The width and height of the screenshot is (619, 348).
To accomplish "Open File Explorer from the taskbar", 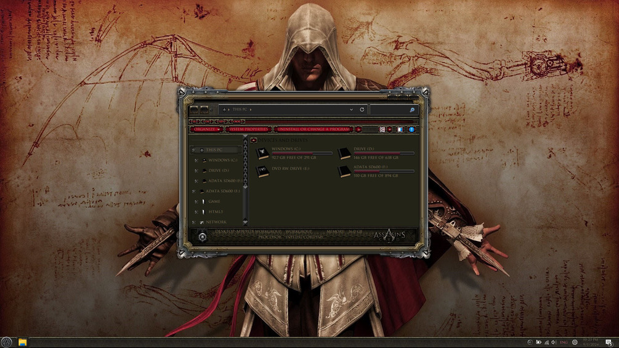I will click(23, 342).
